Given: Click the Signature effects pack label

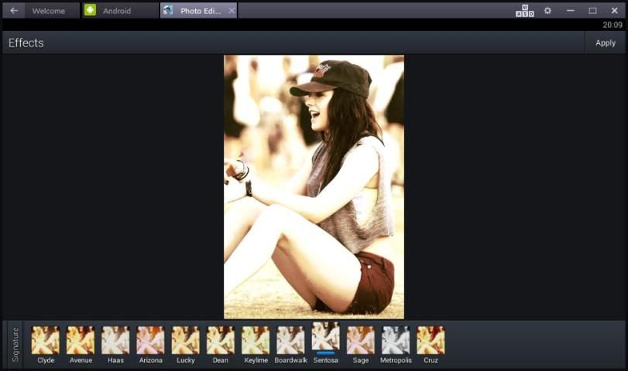Looking at the screenshot, I should tap(15, 344).
